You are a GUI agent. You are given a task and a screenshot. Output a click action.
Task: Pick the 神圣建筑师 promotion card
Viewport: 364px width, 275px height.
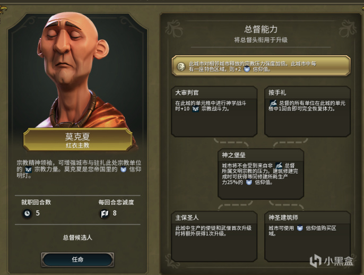coord(307,236)
